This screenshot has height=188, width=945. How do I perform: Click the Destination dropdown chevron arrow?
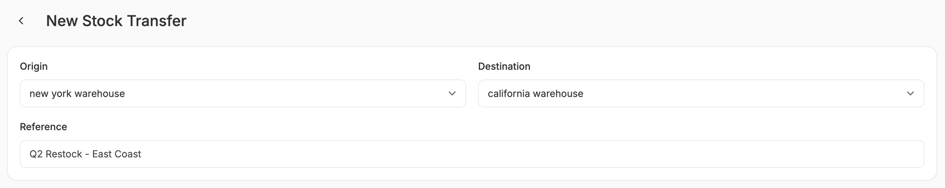pyautogui.click(x=910, y=94)
